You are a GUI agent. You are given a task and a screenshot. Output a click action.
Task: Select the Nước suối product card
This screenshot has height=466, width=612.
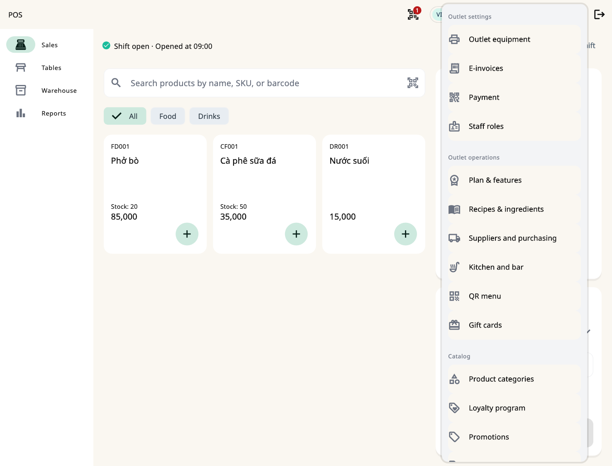[373, 194]
